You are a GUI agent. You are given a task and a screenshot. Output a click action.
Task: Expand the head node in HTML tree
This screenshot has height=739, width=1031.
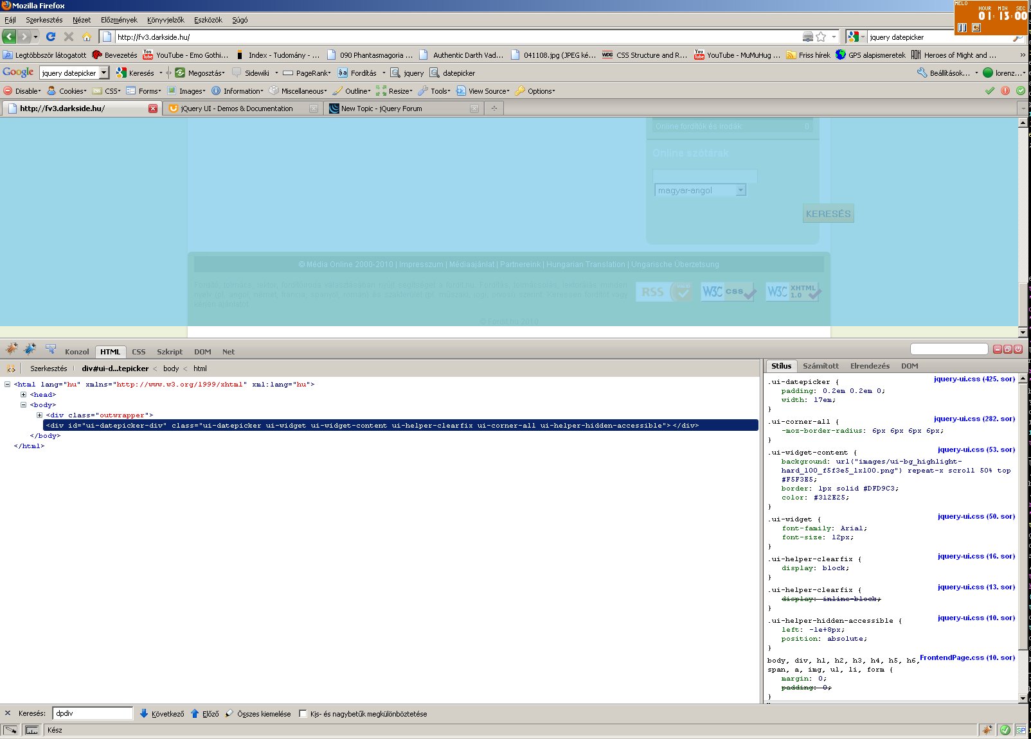point(23,395)
